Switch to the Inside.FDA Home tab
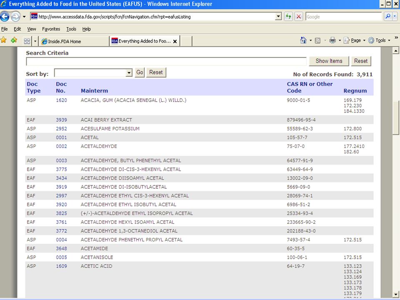 tap(74, 41)
